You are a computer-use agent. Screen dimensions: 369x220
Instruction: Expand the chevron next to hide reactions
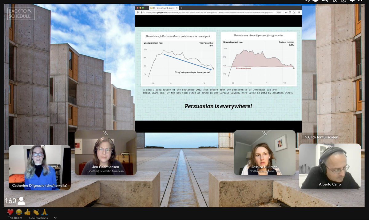[x=55, y=218]
